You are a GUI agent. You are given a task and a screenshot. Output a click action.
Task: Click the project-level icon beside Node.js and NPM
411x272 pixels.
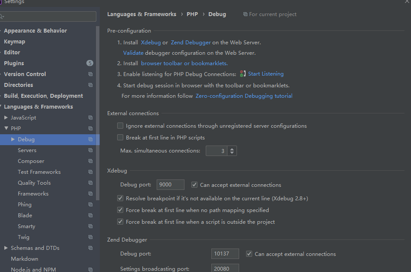tap(90, 270)
